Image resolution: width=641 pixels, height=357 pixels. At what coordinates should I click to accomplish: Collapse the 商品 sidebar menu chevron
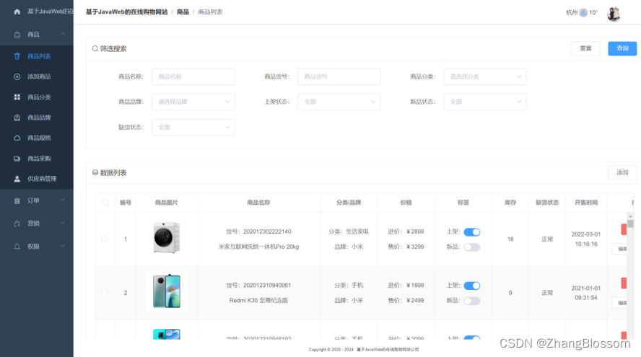click(x=63, y=35)
